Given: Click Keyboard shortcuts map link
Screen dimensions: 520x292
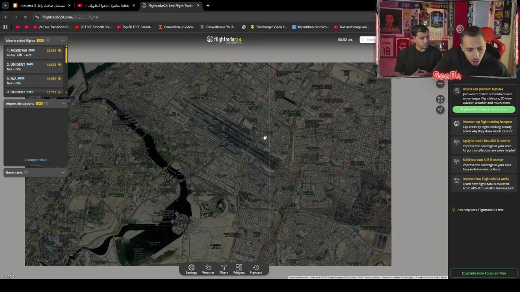Looking at the screenshot, I should pyautogui.click(x=299, y=277).
